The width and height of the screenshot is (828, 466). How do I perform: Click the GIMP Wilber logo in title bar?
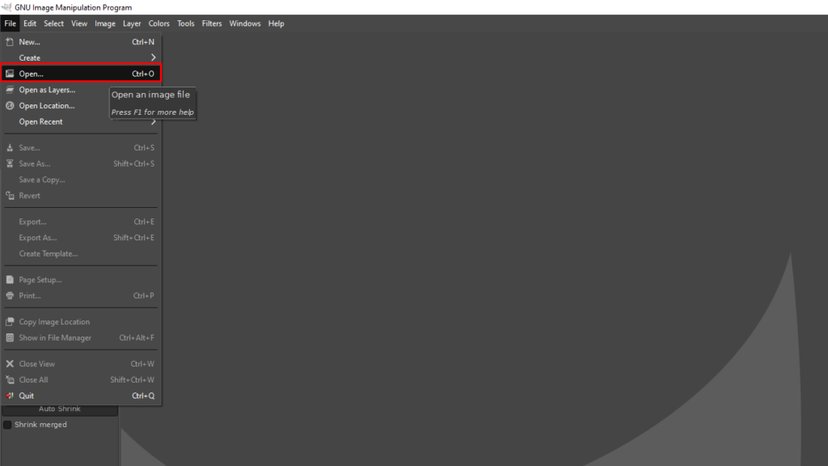pyautogui.click(x=6, y=6)
